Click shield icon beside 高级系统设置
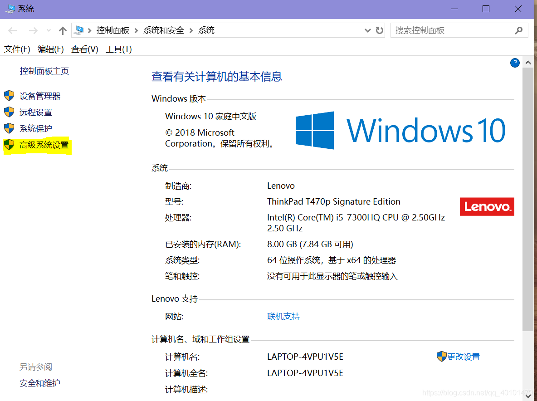 pyautogui.click(x=9, y=145)
